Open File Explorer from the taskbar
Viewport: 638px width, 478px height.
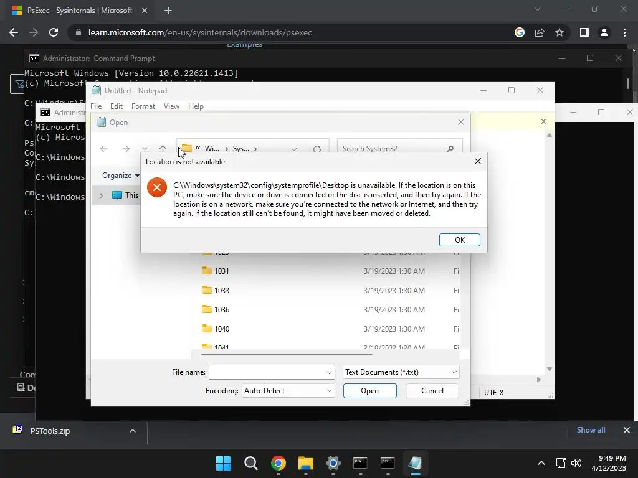point(305,463)
